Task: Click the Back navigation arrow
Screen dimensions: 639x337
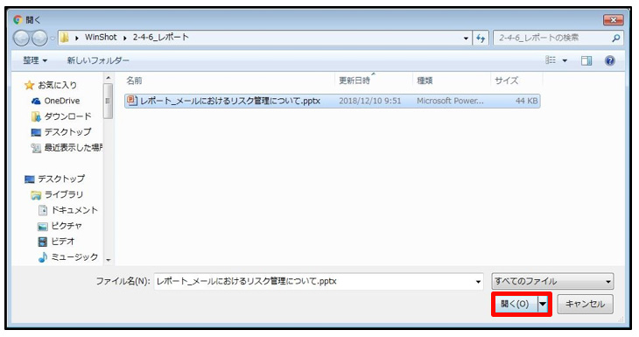Action: coord(22,39)
